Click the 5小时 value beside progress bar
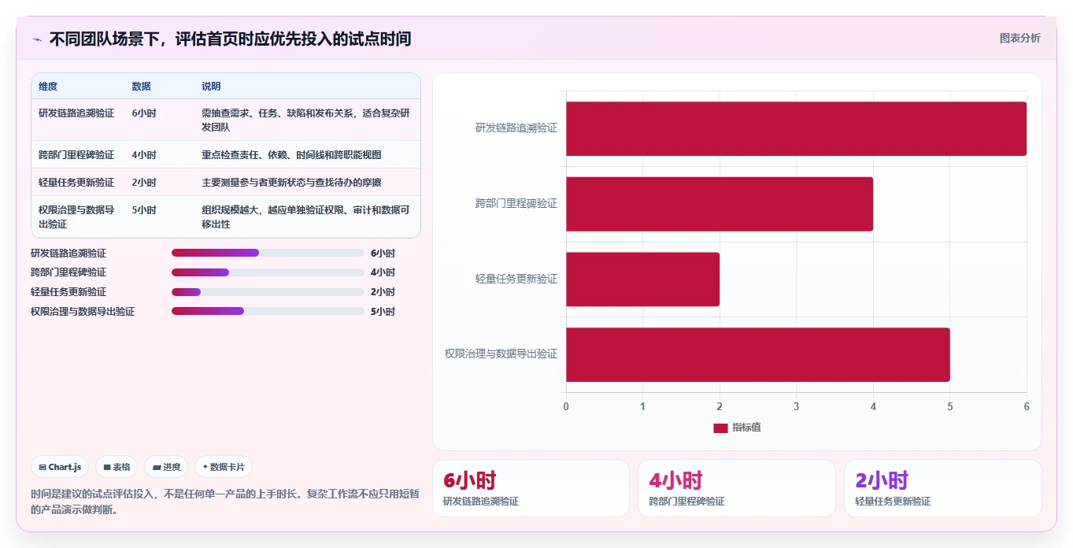Viewport: 1073px width, 548px height. coord(383,312)
